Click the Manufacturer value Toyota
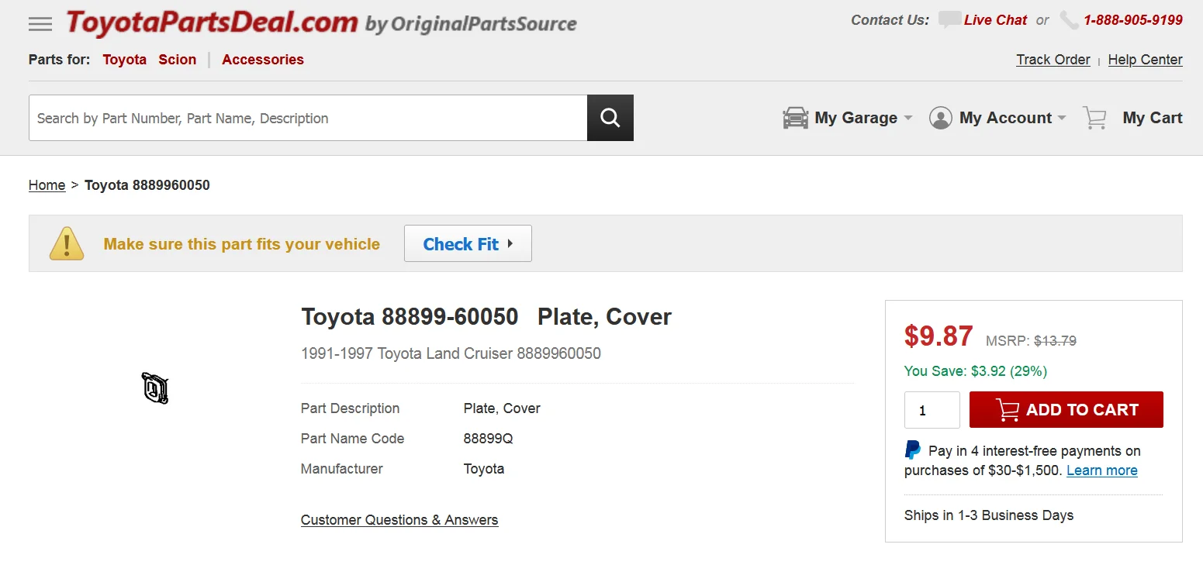The width and height of the screenshot is (1203, 565). [x=484, y=469]
